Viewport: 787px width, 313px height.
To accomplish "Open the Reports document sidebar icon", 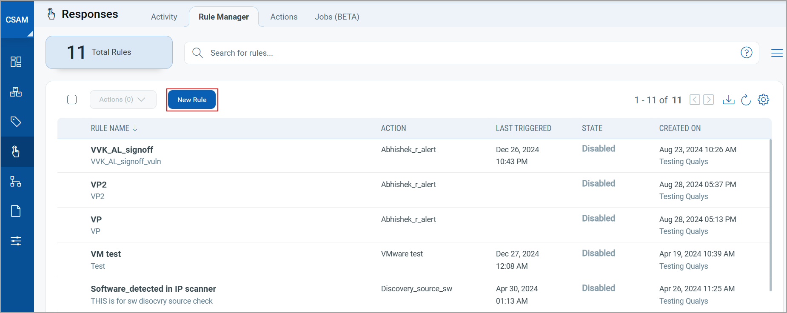I will [x=16, y=211].
